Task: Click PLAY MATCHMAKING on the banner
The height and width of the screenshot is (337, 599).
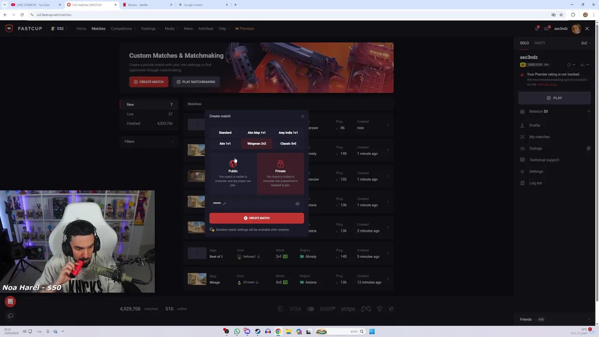Action: click(196, 82)
